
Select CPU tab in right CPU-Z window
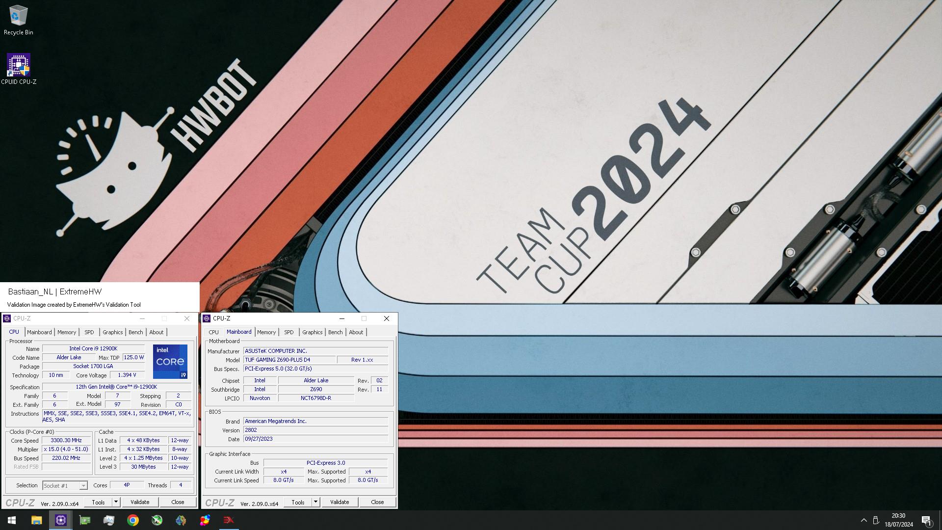pos(213,332)
